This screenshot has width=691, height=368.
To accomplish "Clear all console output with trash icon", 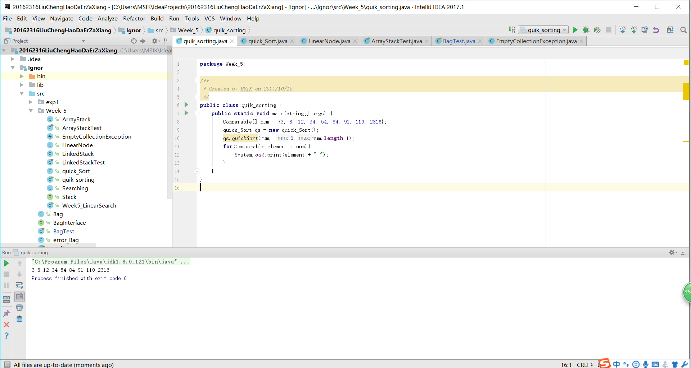I will click(19, 319).
